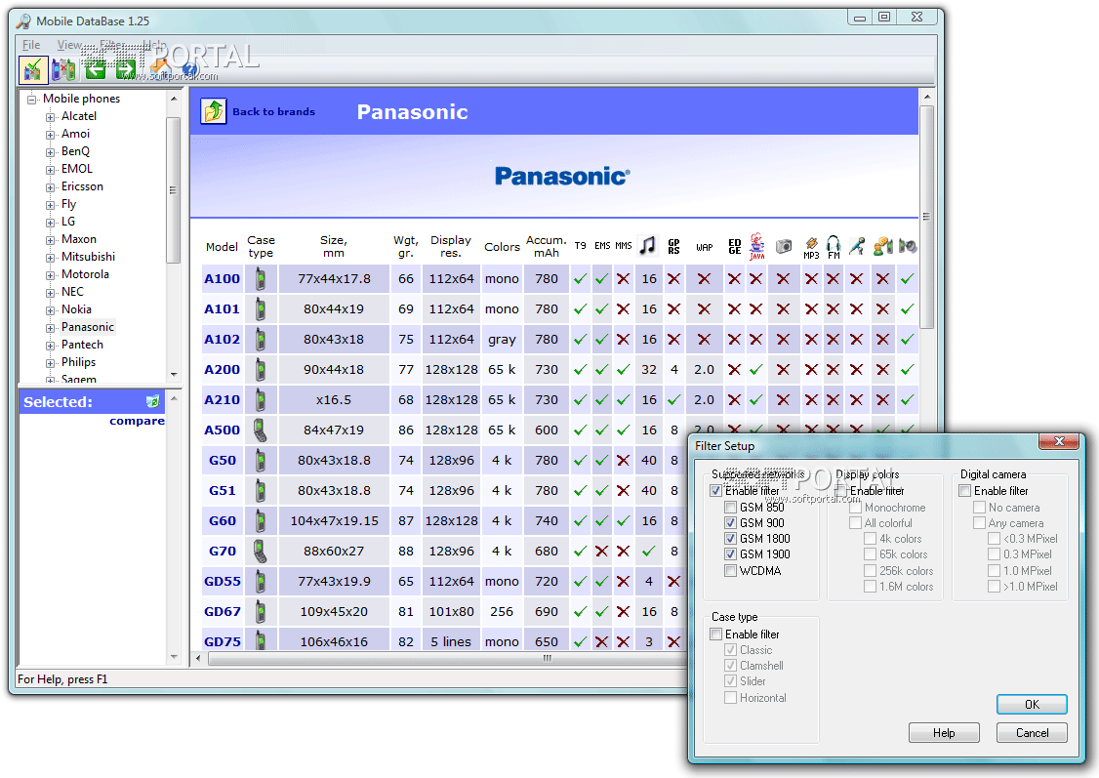The width and height of the screenshot is (1099, 778).
Task: Select Mitsubishi in the brand tree
Action: tap(88, 257)
